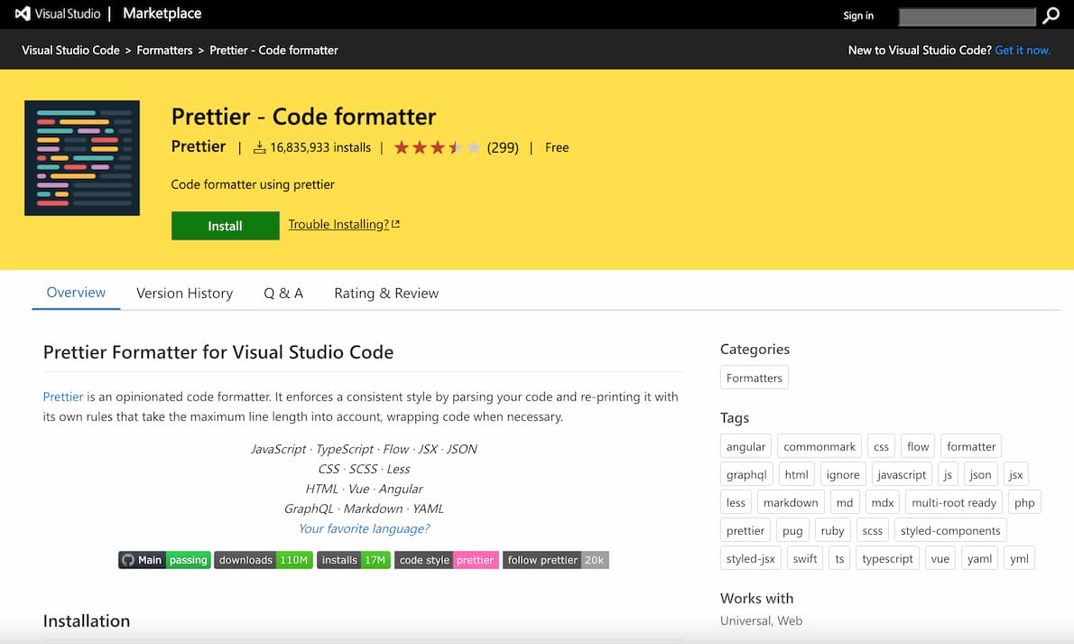Go to Visual Studio Code breadcrumb
Image resolution: width=1074 pixels, height=644 pixels.
(x=70, y=50)
